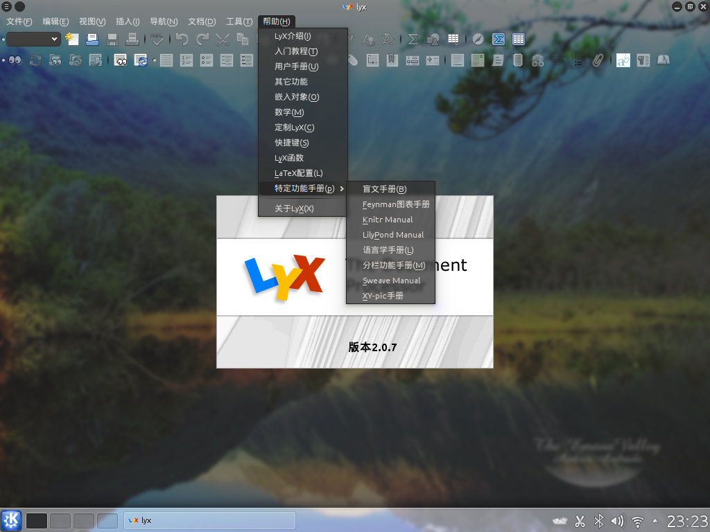Click the shapes graphics icon
This screenshot has width=710, height=532.
pyautogui.click(x=433, y=39)
